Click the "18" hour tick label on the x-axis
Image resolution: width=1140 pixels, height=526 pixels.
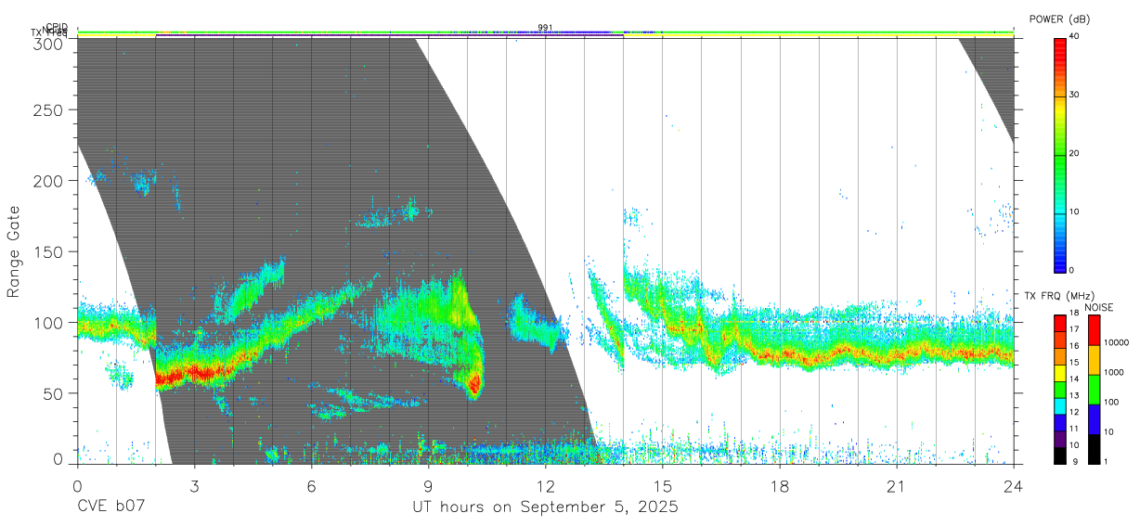coord(780,486)
